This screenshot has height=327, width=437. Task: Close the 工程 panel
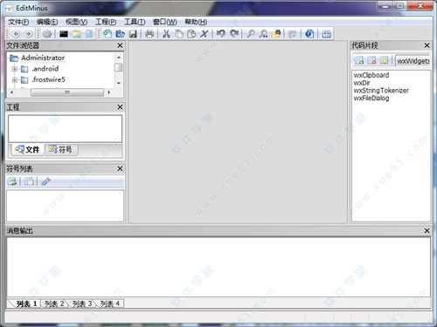(x=120, y=107)
